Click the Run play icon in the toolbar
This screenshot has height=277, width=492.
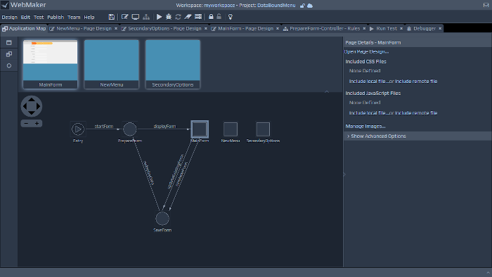pos(159,17)
